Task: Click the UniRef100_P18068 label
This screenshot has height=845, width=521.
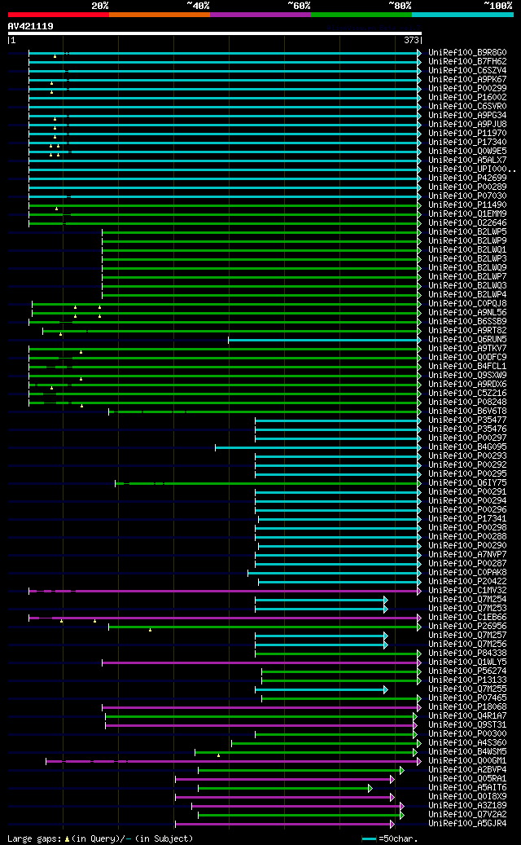Action: [467, 706]
